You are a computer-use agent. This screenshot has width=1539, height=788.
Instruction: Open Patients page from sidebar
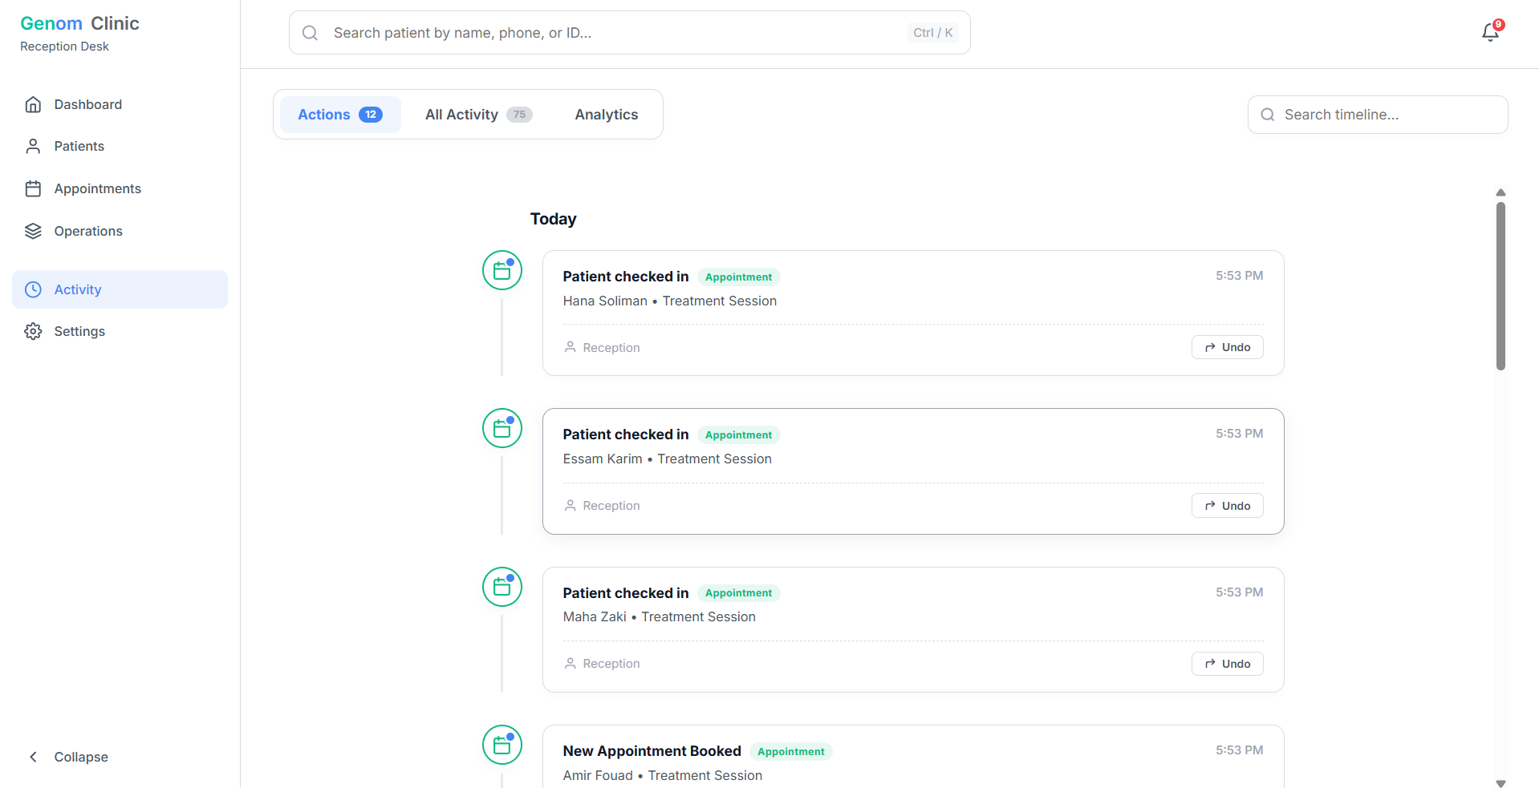click(x=120, y=146)
